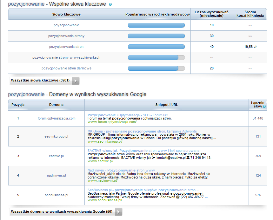Open keyword link 'pozycjonowania stron'
The height and width of the screenshot is (220, 273).
coord(66,47)
